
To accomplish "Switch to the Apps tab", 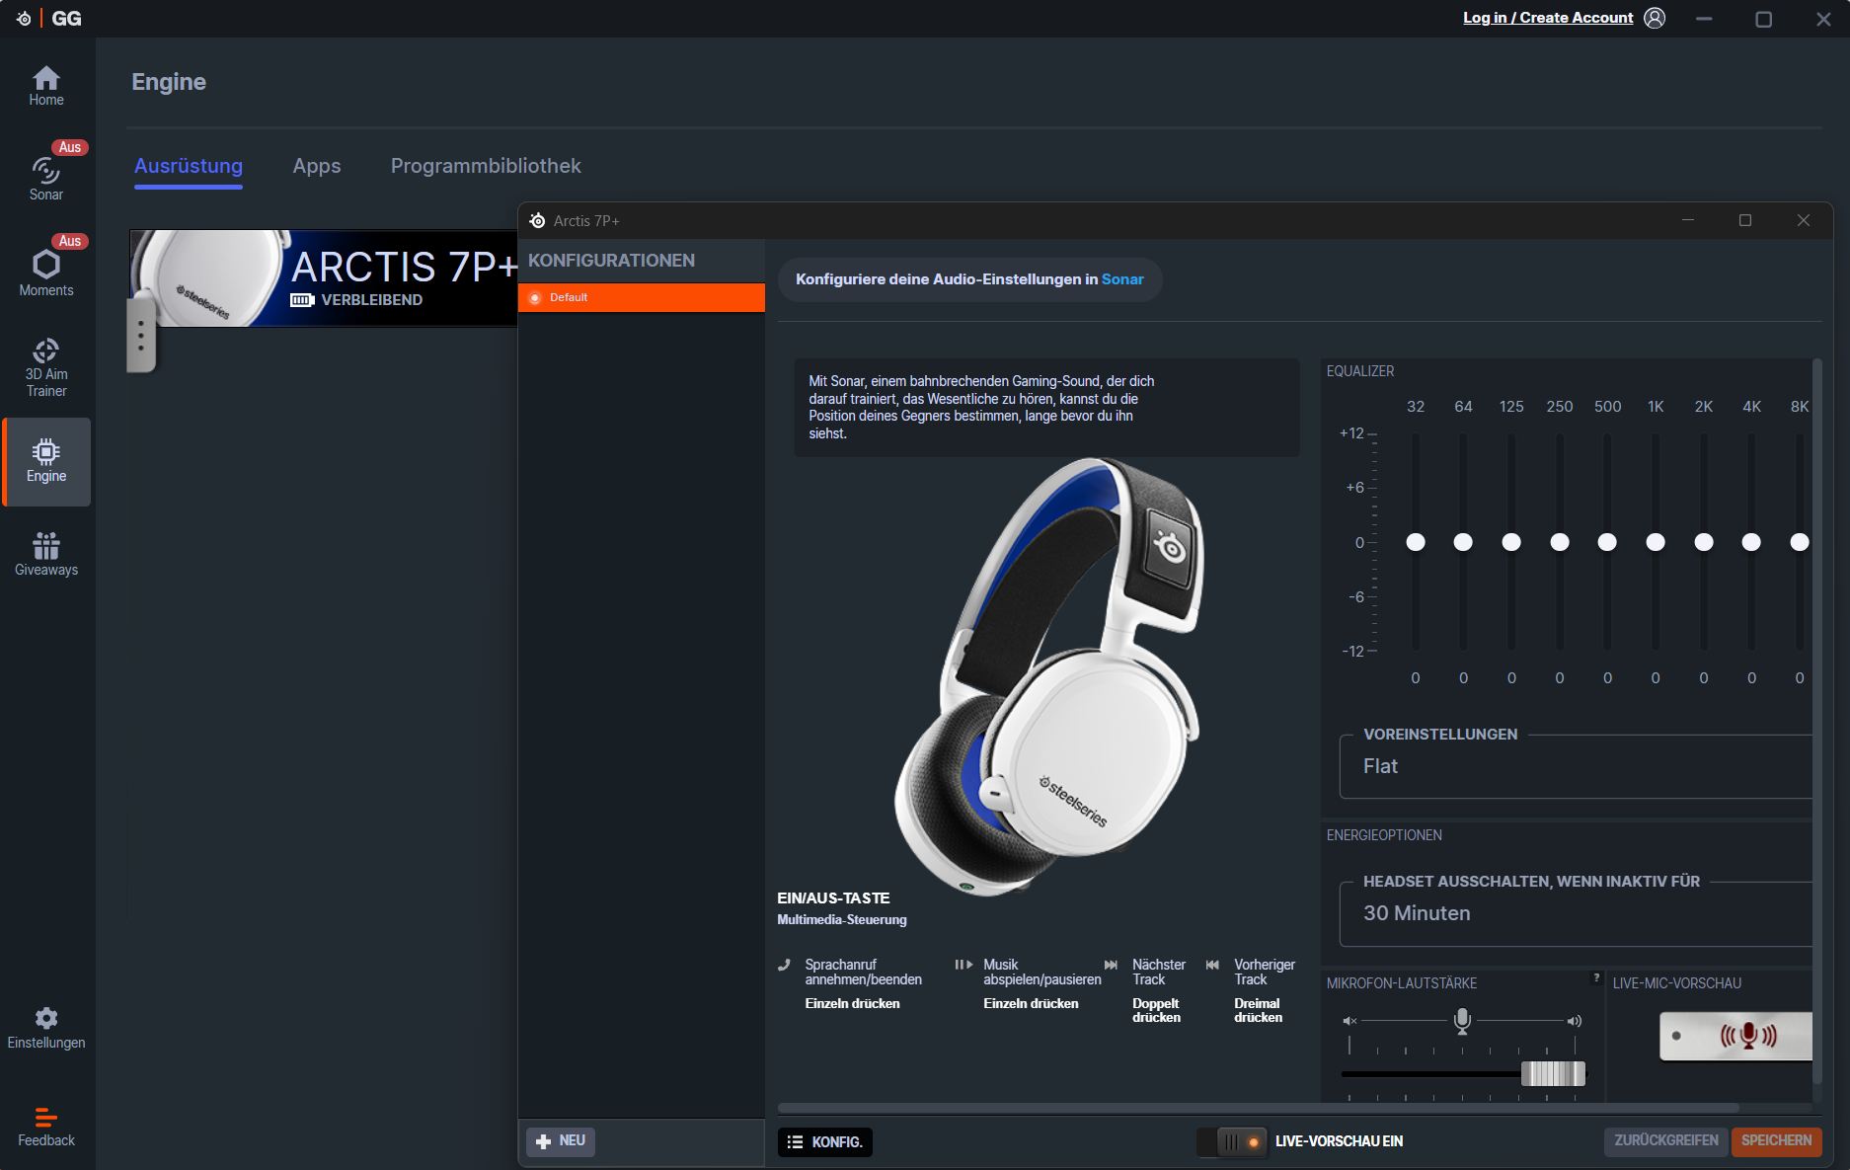I will tap(317, 166).
